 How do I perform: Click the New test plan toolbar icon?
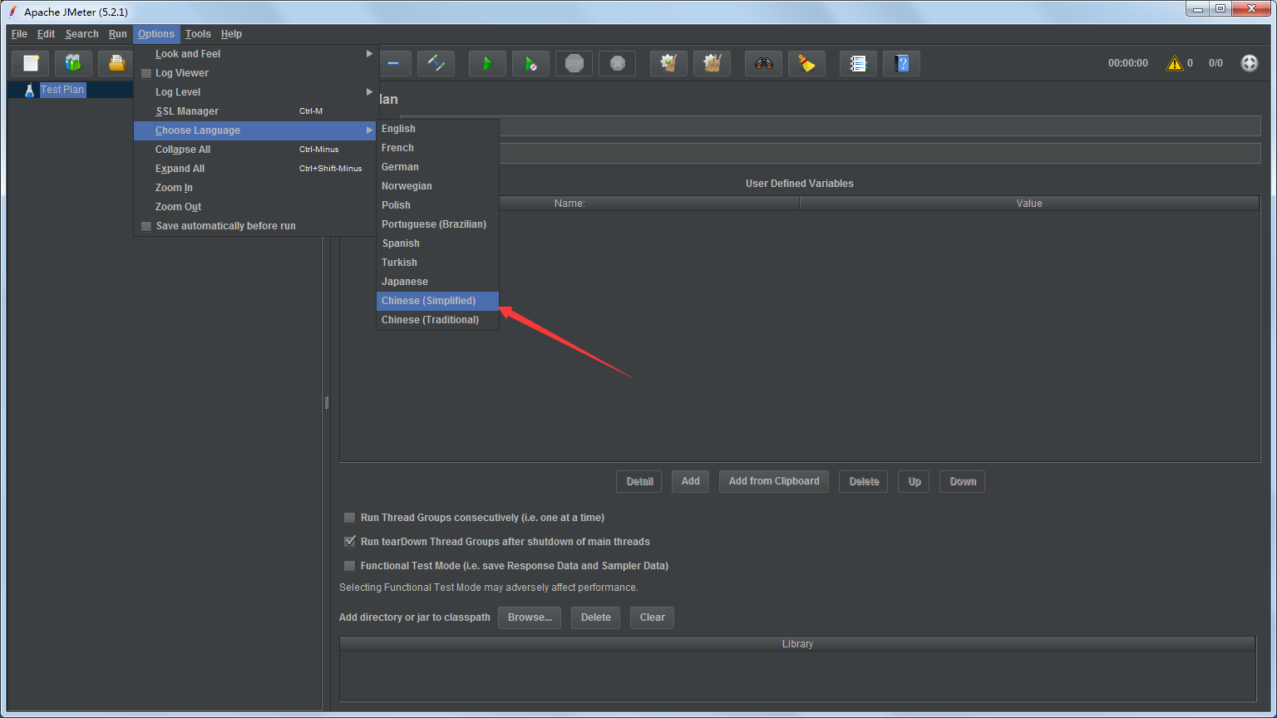[31, 63]
